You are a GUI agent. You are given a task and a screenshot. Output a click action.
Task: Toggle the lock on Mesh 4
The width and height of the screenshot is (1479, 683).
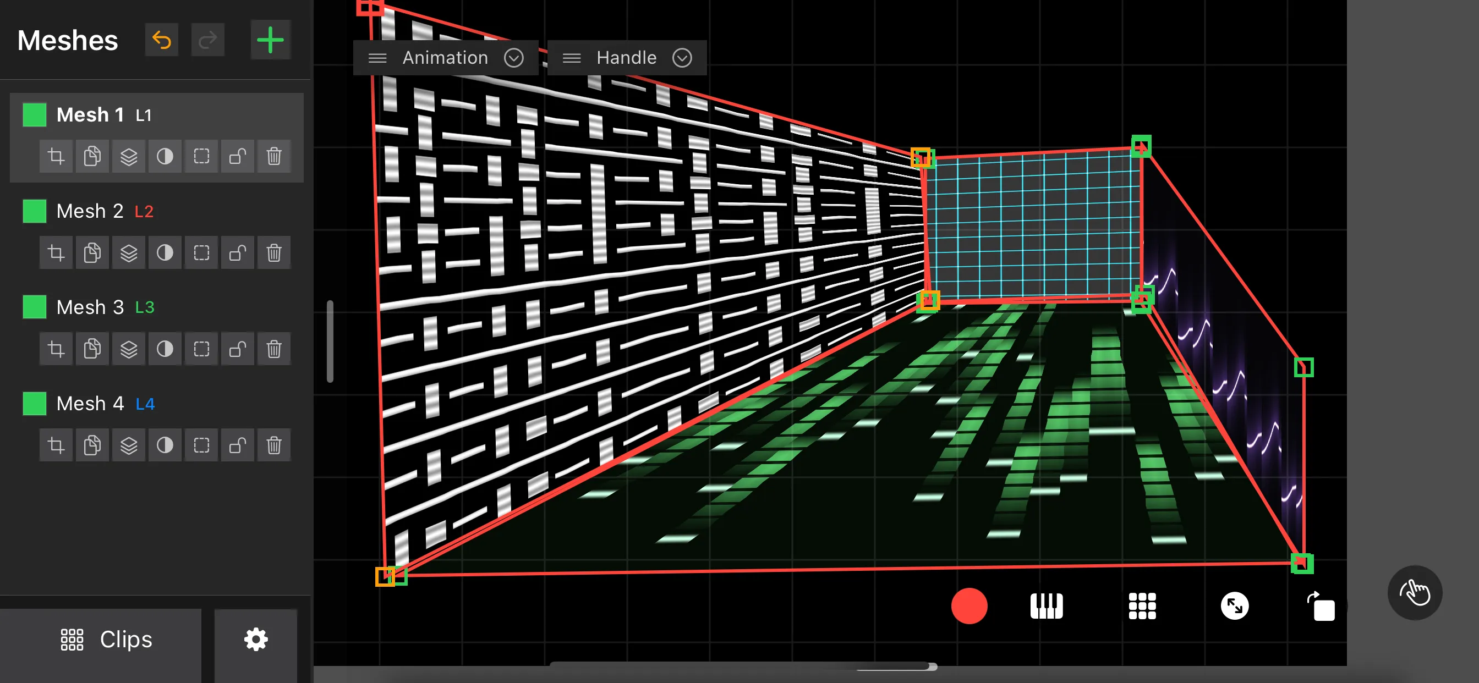click(x=238, y=445)
